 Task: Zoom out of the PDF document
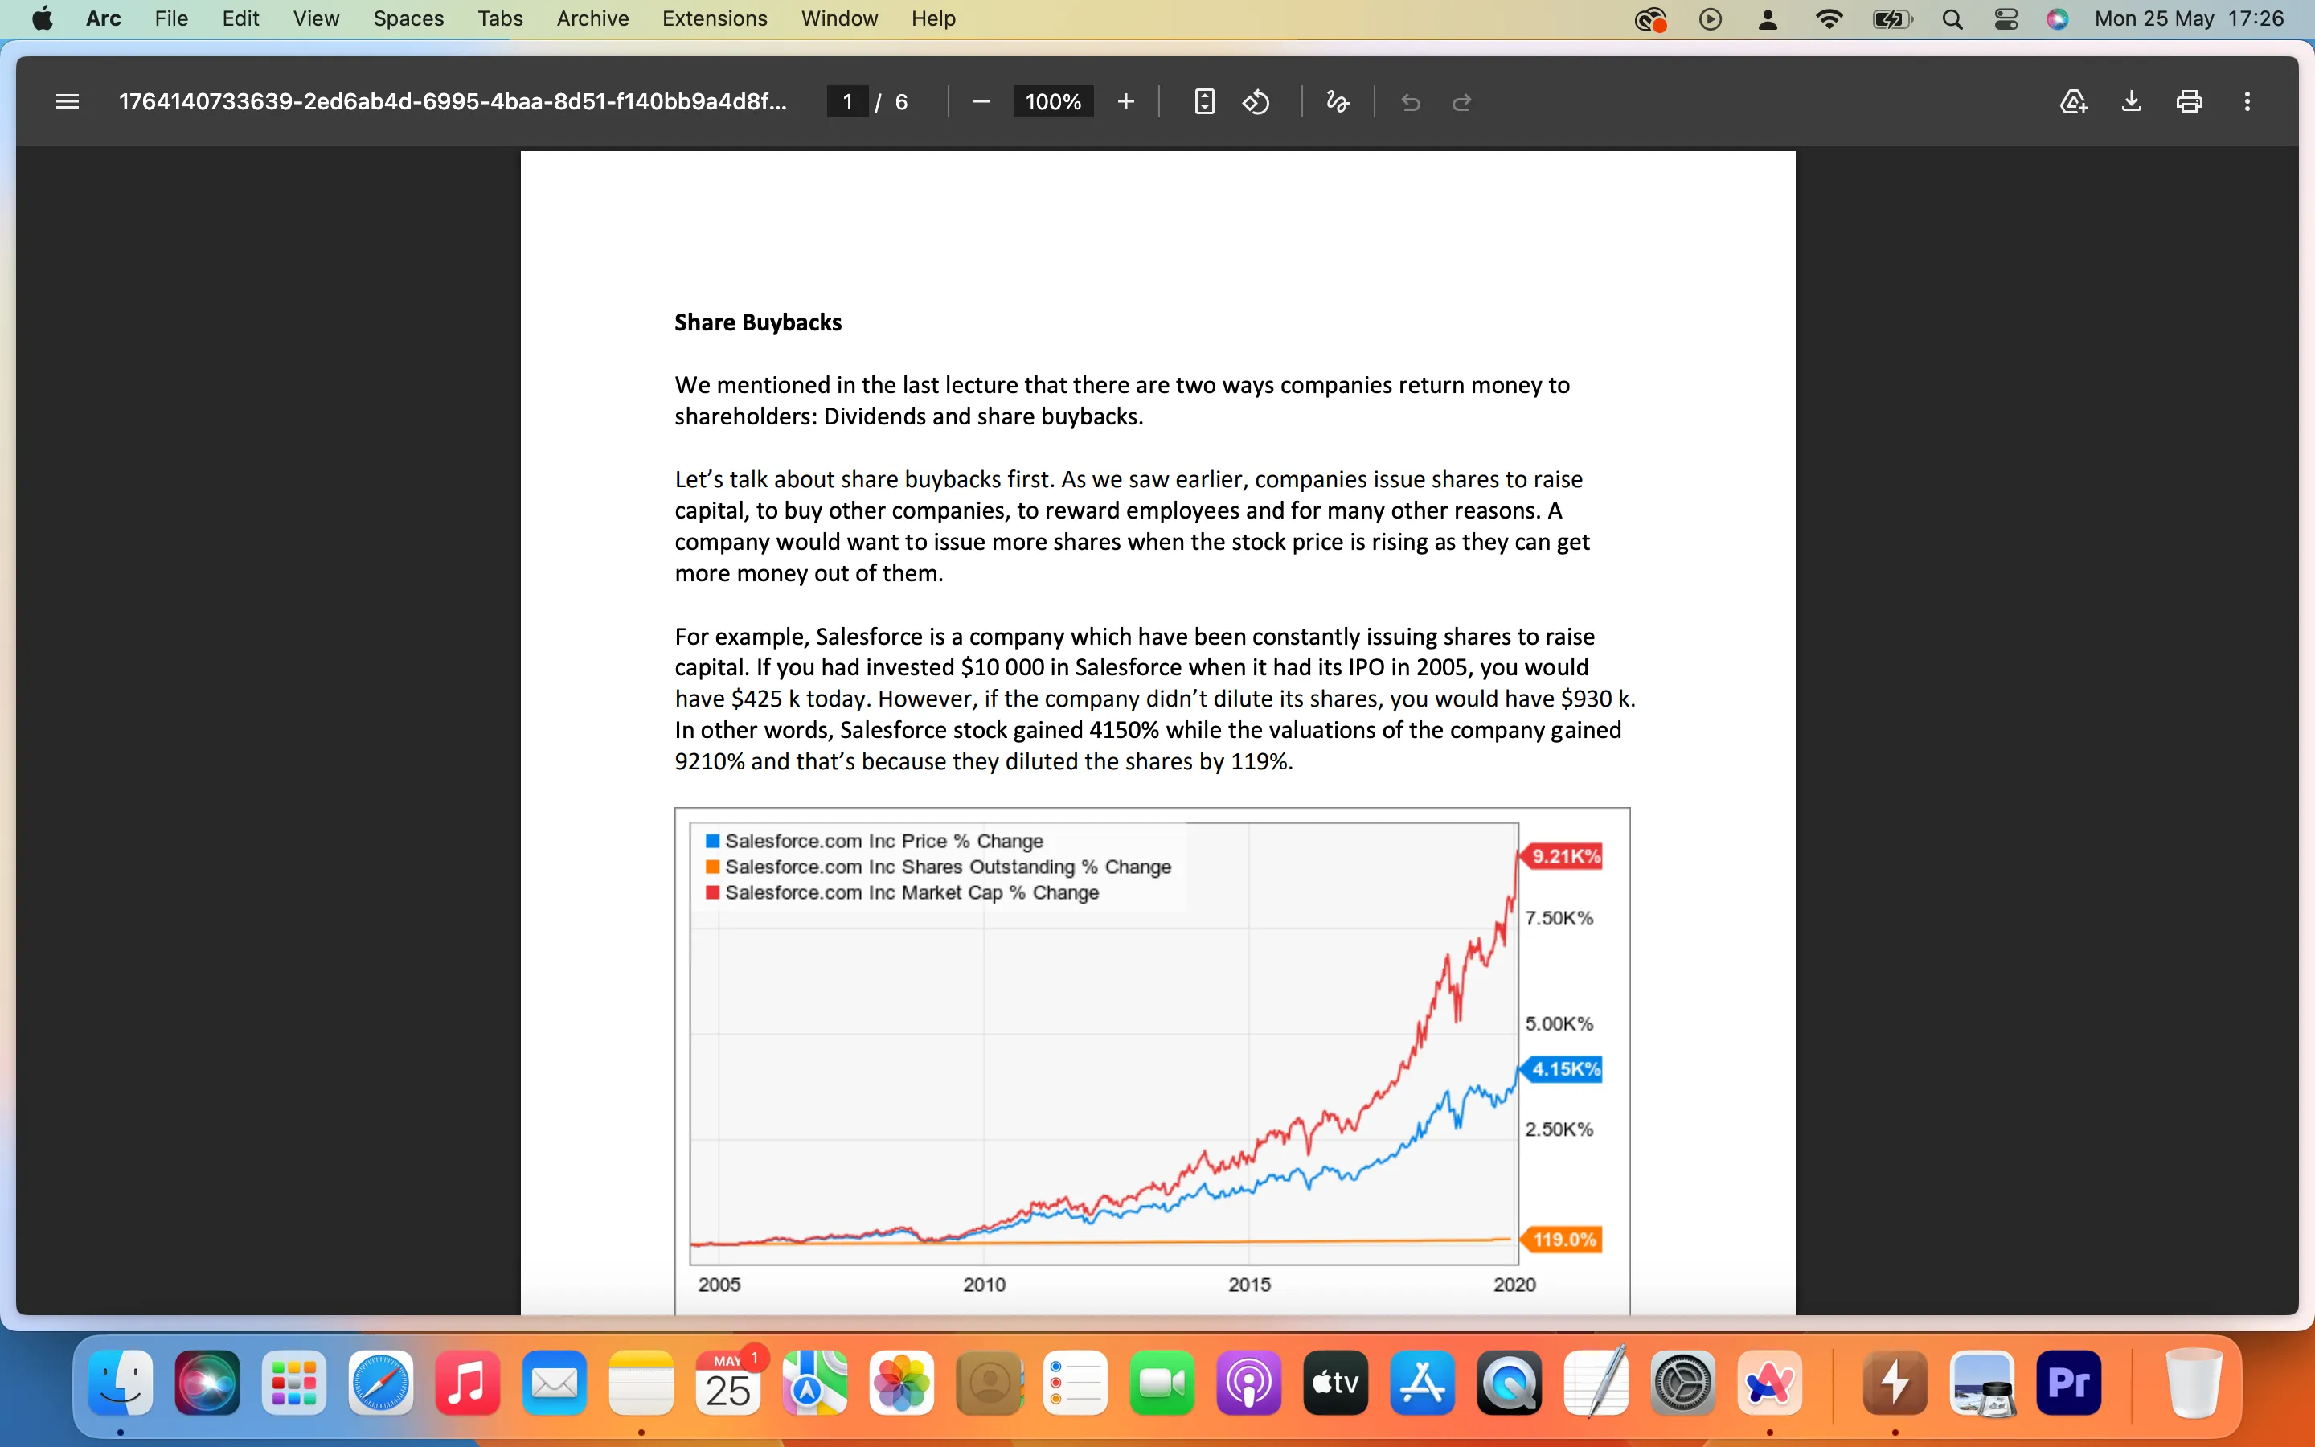click(981, 101)
